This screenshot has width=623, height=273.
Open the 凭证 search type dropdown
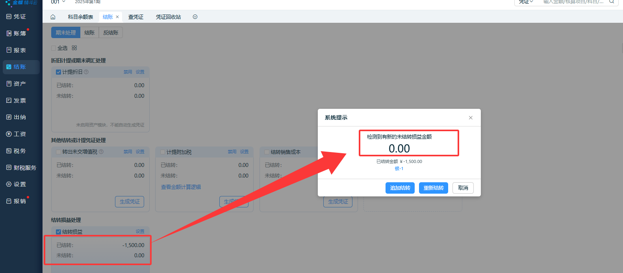pyautogui.click(x=526, y=2)
